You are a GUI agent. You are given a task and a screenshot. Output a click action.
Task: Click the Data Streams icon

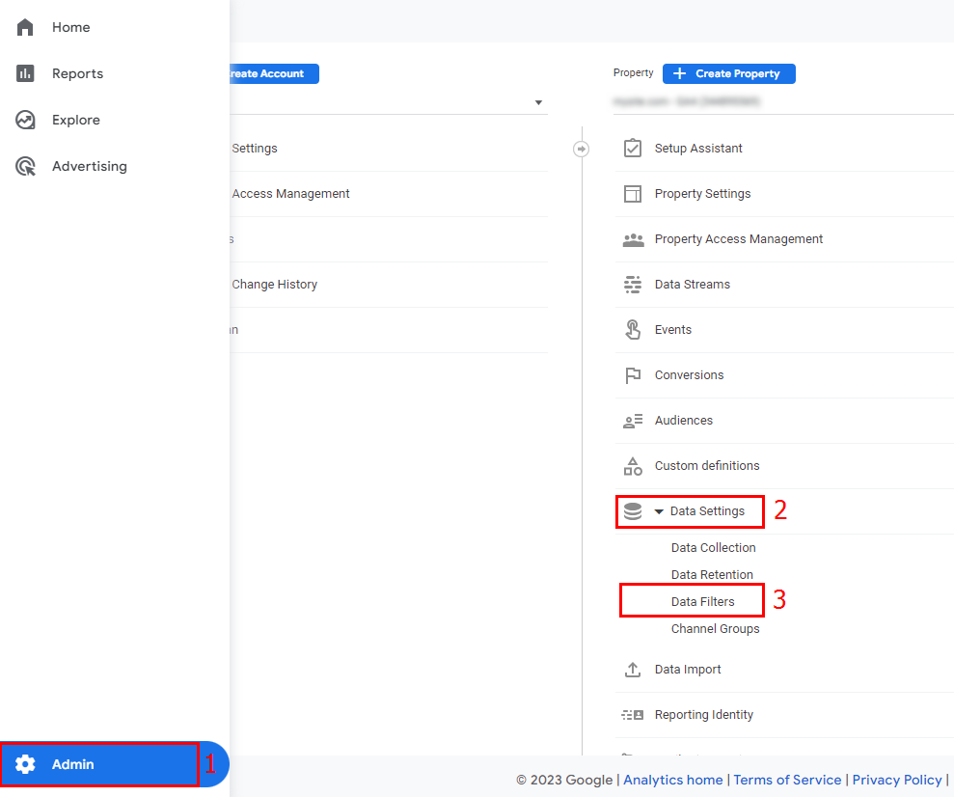(x=633, y=284)
